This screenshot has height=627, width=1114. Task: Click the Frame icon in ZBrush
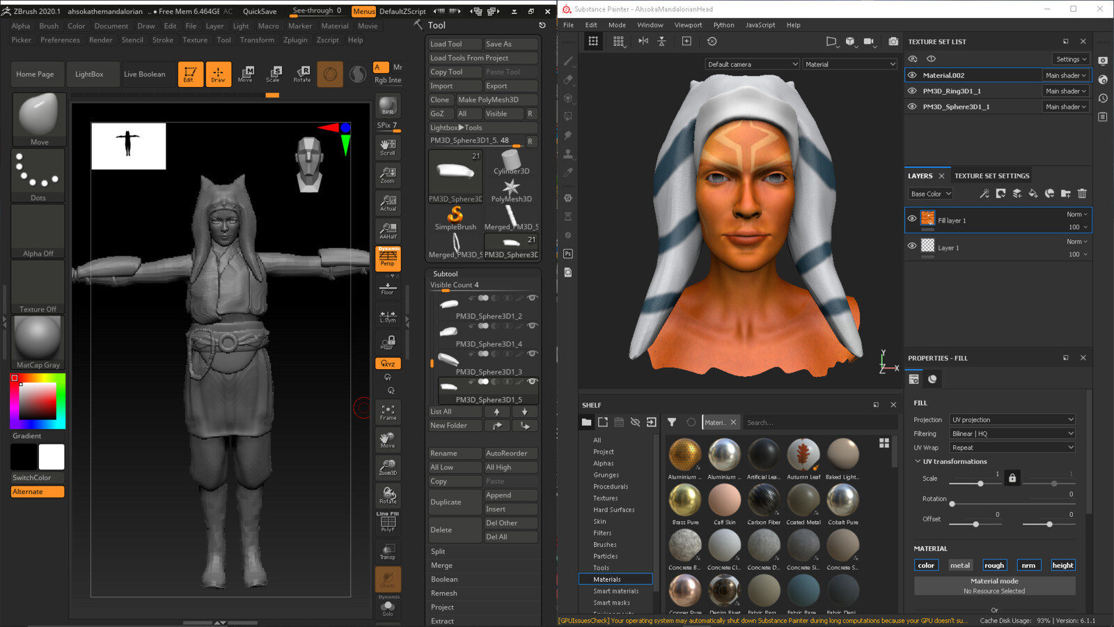[388, 412]
